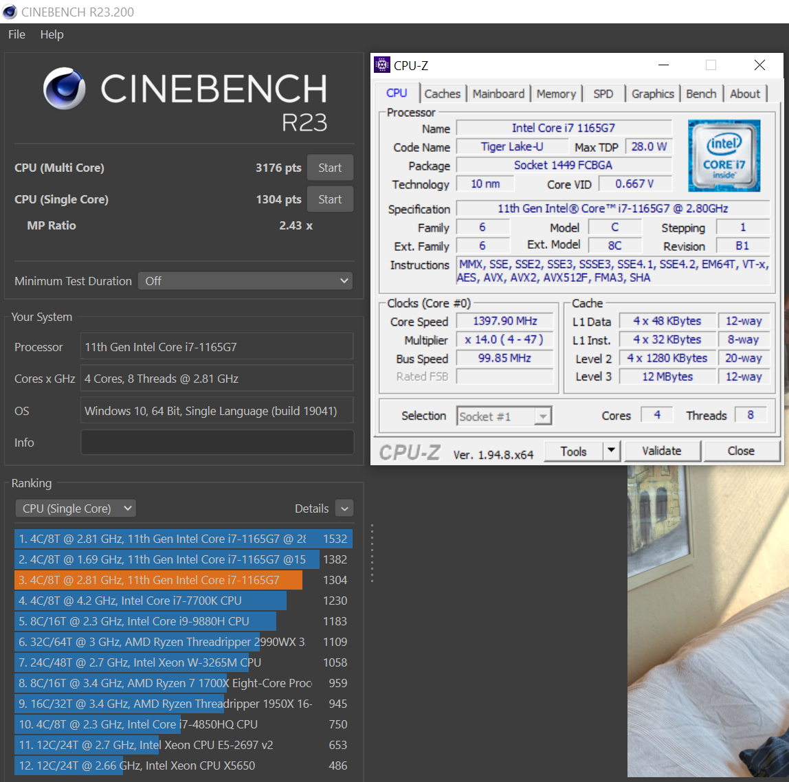Screen dimensions: 789x782
Task: Click the Validate button in CPU-Z
Action: click(x=662, y=451)
